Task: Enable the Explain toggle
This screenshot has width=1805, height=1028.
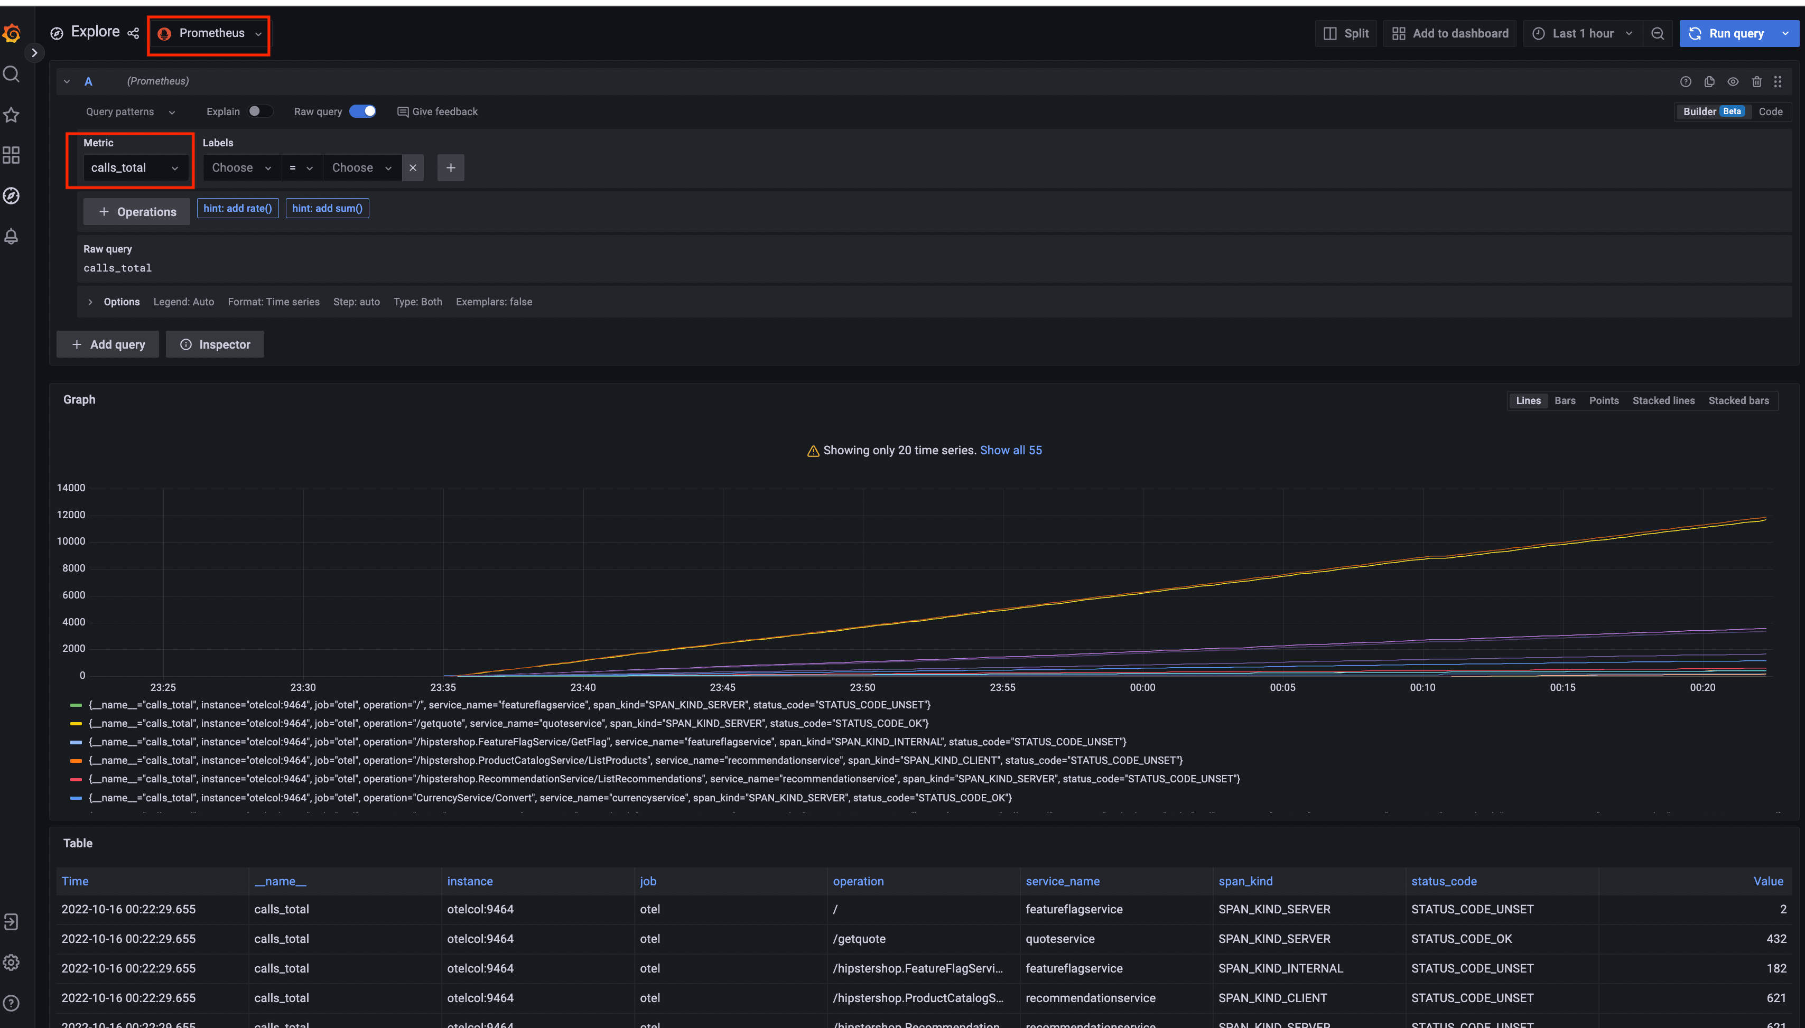Action: pyautogui.click(x=260, y=111)
